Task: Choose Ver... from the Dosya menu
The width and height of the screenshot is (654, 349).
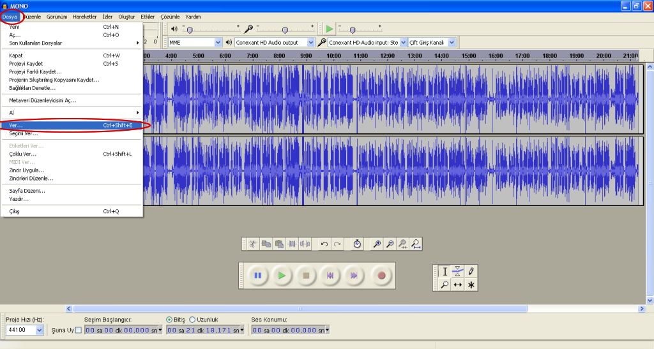Action: (x=72, y=125)
